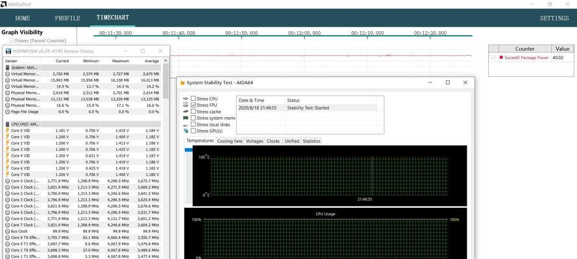Enable the Stress cache checkbox

tap(193, 111)
